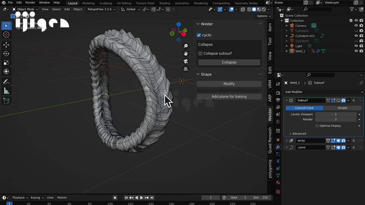Hide the Camera object in outliner

coord(356,26)
